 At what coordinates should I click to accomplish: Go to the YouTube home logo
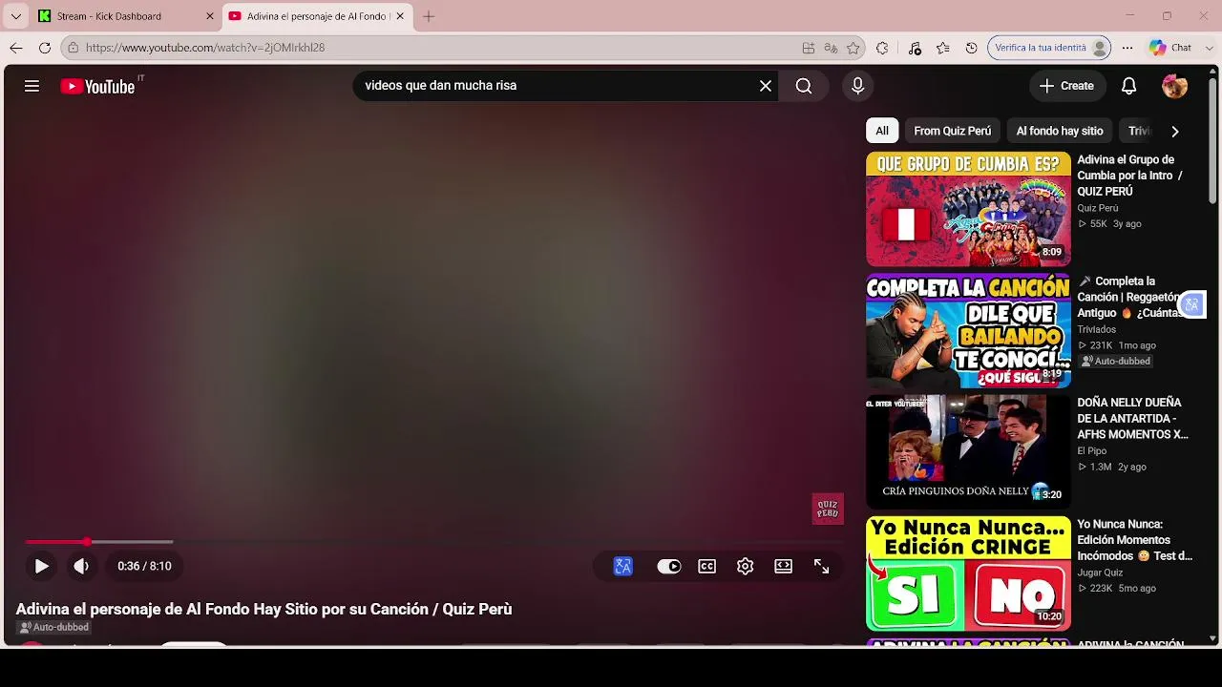97,86
